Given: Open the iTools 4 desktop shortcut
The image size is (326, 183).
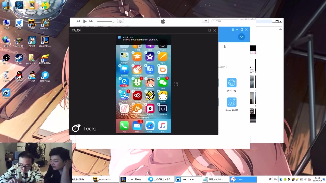Looking at the screenshot, I should pos(6,94).
